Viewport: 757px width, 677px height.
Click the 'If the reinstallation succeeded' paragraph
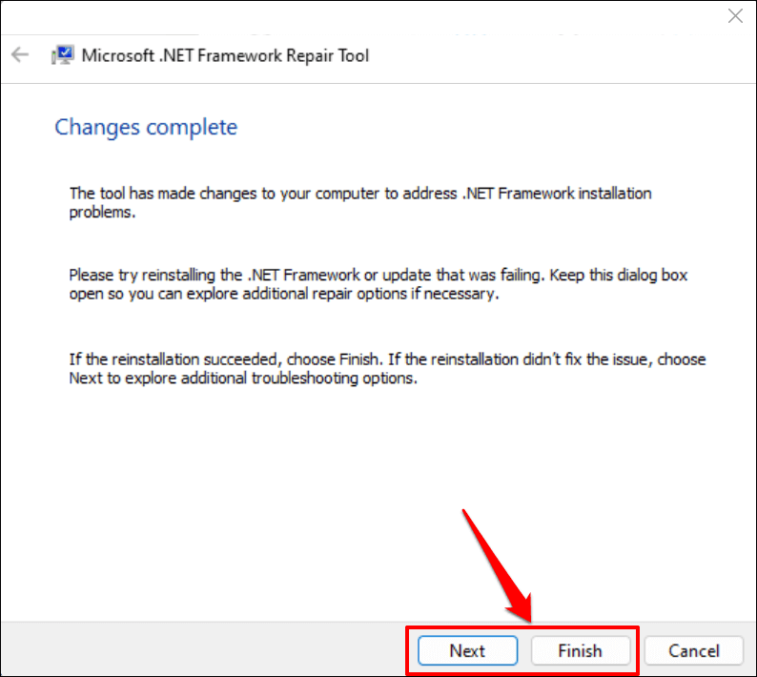387,369
